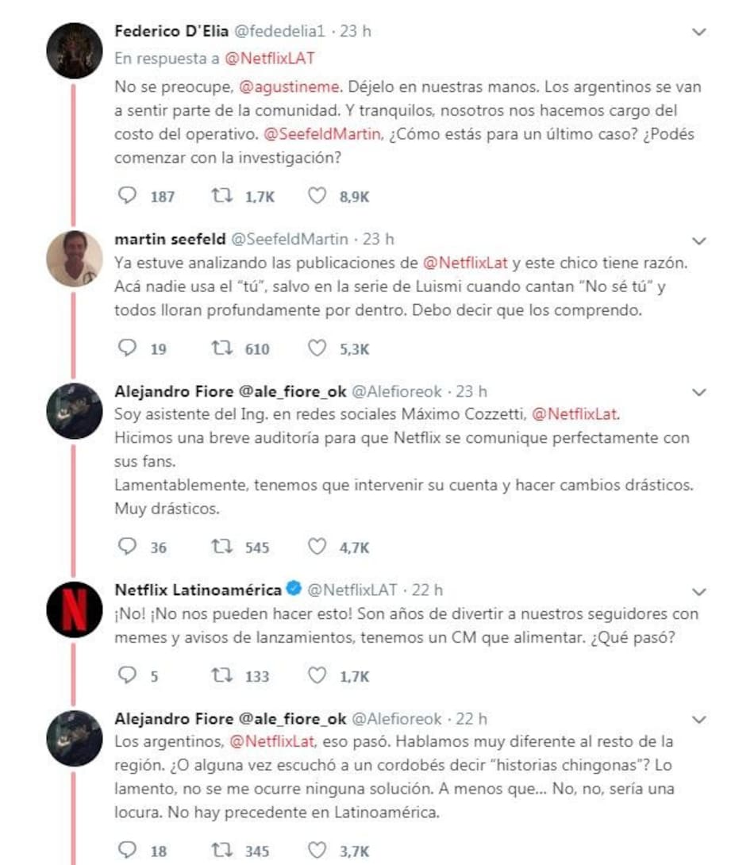Open options chevron on Federico D'Elia's tweet
Viewport: 754px width, 865px height.
(x=698, y=33)
